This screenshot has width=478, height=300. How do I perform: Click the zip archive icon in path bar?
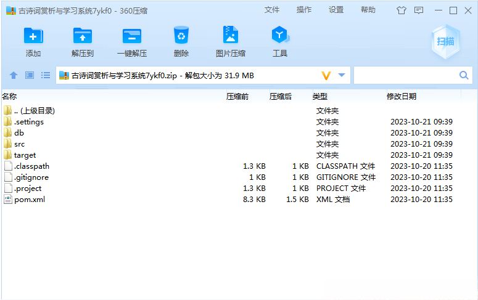tap(64, 75)
